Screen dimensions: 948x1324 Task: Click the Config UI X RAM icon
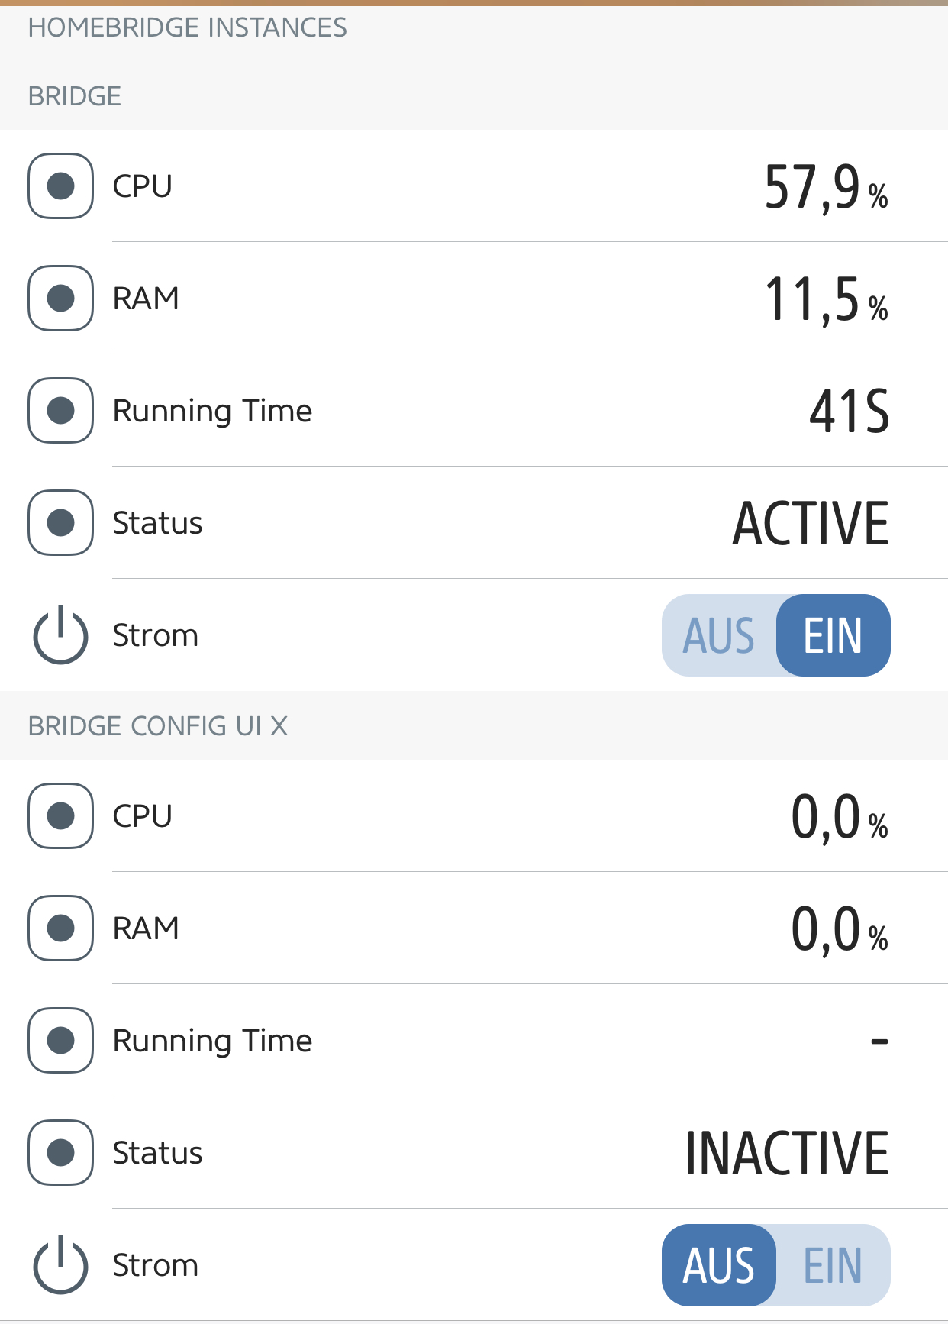click(60, 928)
